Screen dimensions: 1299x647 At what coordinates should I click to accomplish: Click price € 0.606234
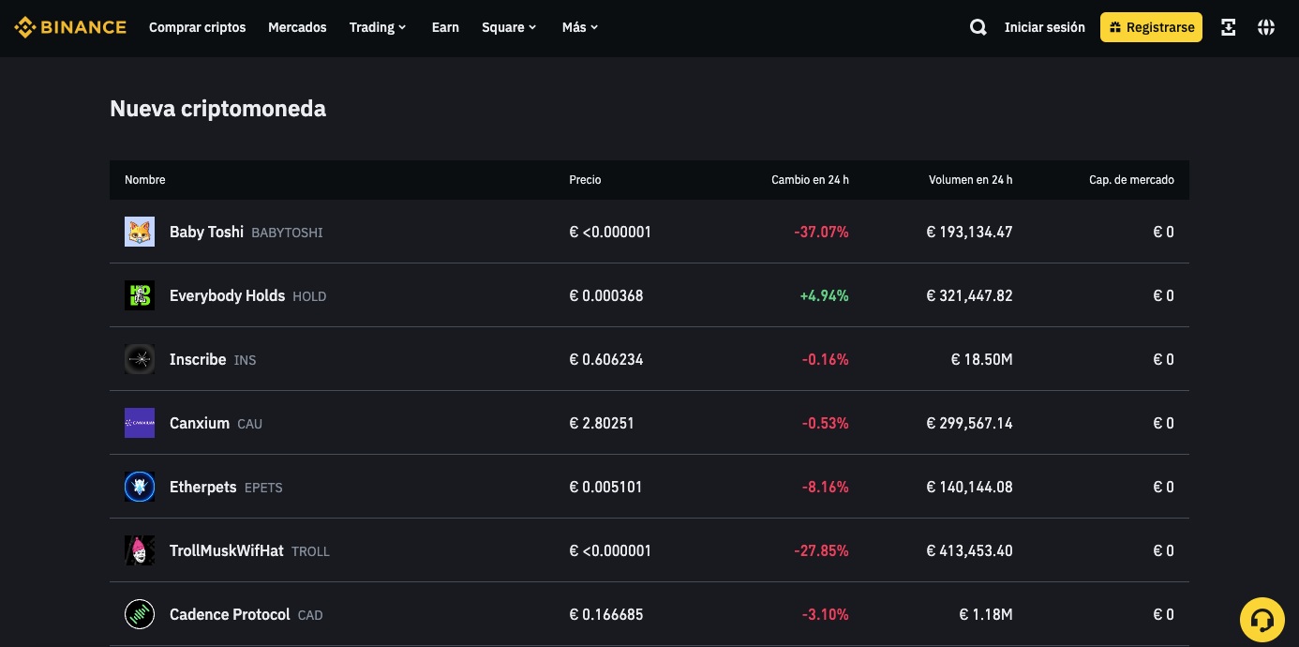(x=606, y=359)
